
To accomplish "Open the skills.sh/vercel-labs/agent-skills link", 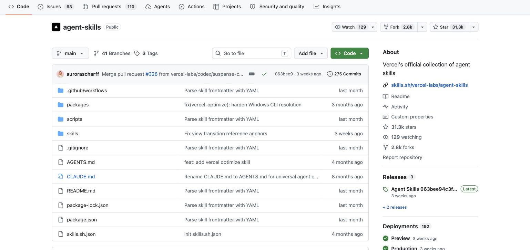I will 429,85.
